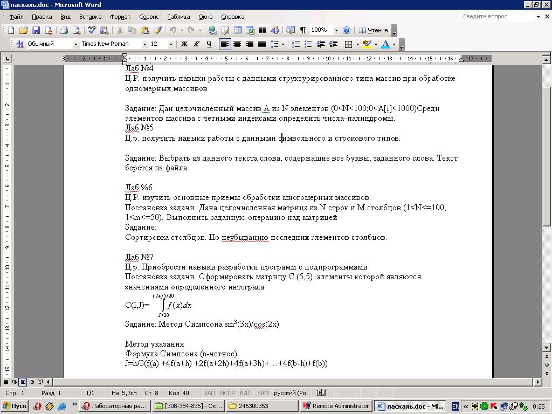Click the Чтение reading mode button

tap(374, 30)
